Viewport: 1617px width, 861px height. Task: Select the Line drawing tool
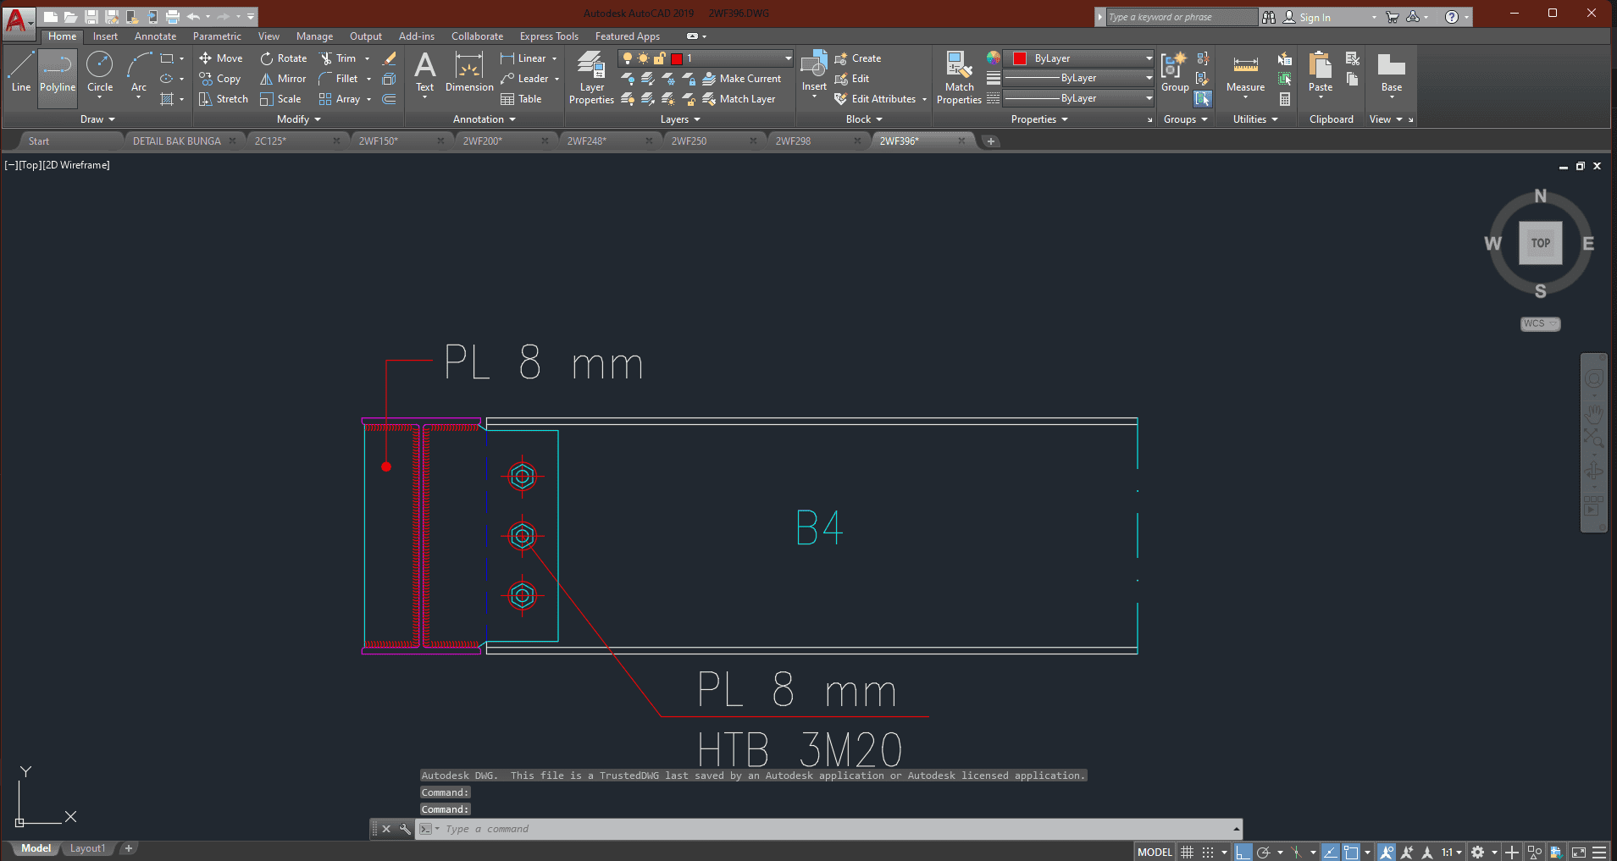click(x=21, y=72)
